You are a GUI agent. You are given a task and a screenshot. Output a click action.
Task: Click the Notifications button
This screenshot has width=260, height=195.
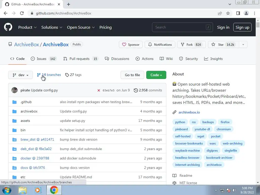(160, 44)
